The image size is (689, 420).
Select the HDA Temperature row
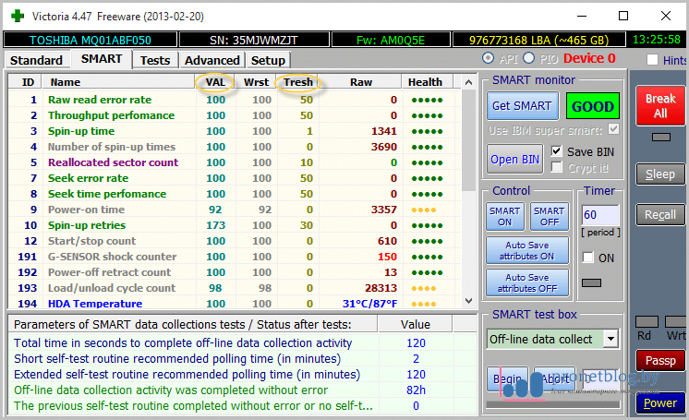pos(235,303)
